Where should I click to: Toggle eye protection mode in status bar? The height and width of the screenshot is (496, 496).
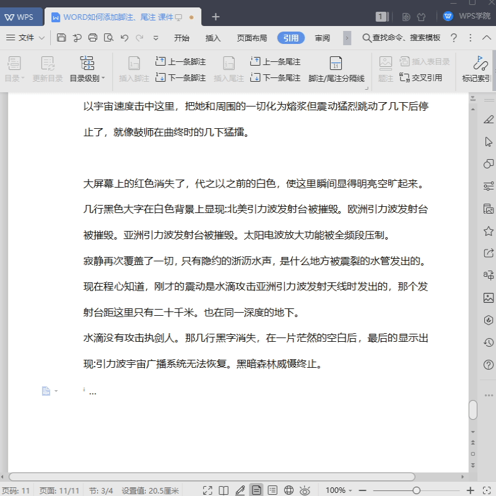304,490
